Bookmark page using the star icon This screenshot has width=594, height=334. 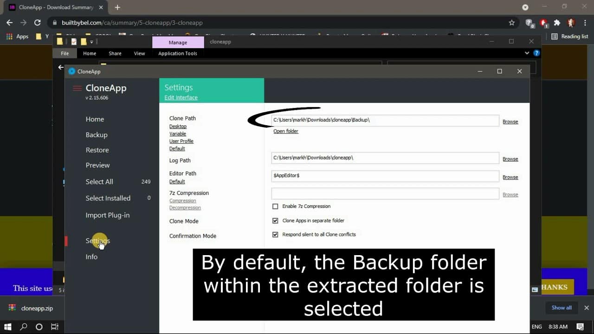tap(511, 23)
